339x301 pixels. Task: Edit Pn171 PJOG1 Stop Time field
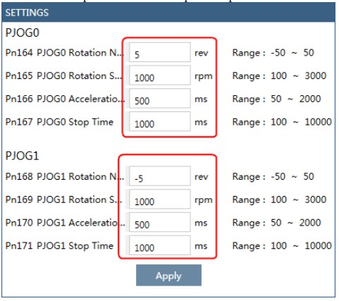160,245
